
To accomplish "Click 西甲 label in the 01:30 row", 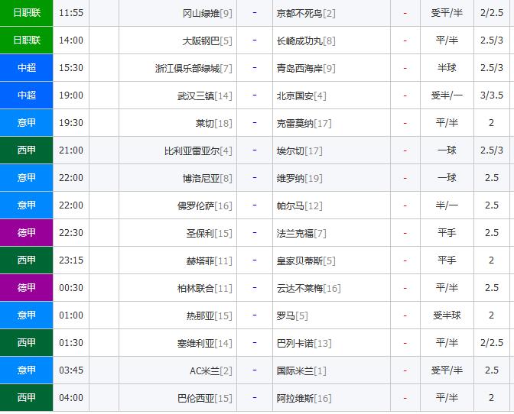I will [x=27, y=343].
